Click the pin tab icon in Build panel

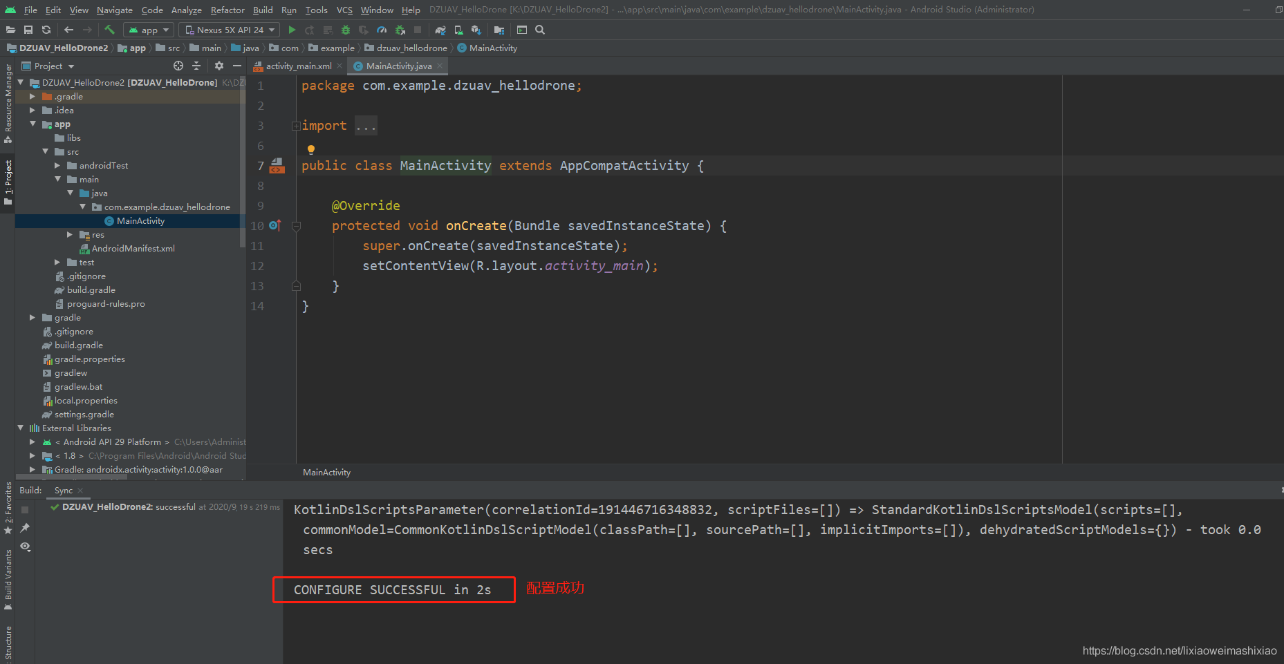pyautogui.click(x=25, y=528)
